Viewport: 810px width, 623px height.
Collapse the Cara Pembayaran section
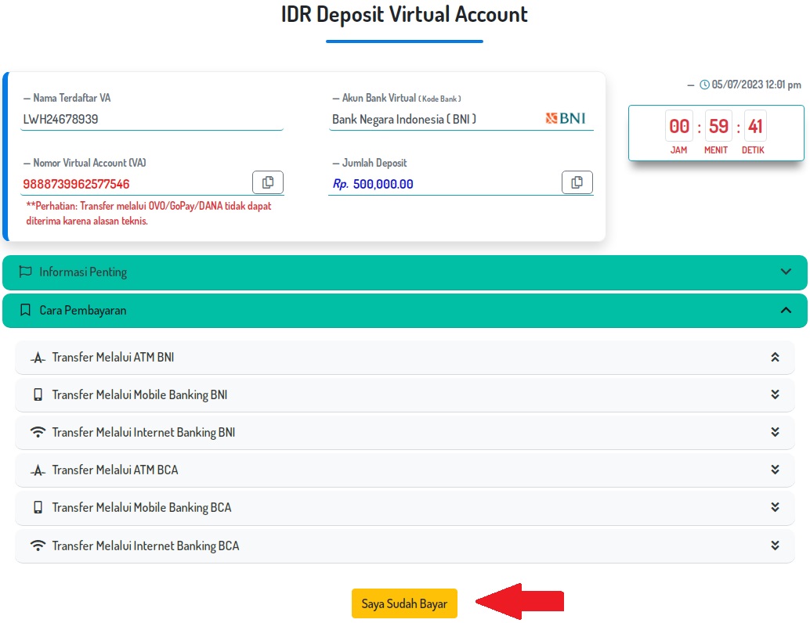coord(786,311)
